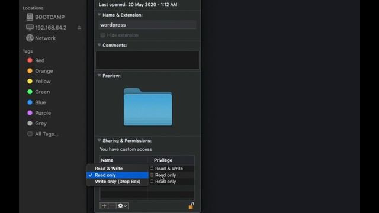Eject the 192.168.64.2 server
The width and height of the screenshot is (379, 213).
tap(79, 28)
